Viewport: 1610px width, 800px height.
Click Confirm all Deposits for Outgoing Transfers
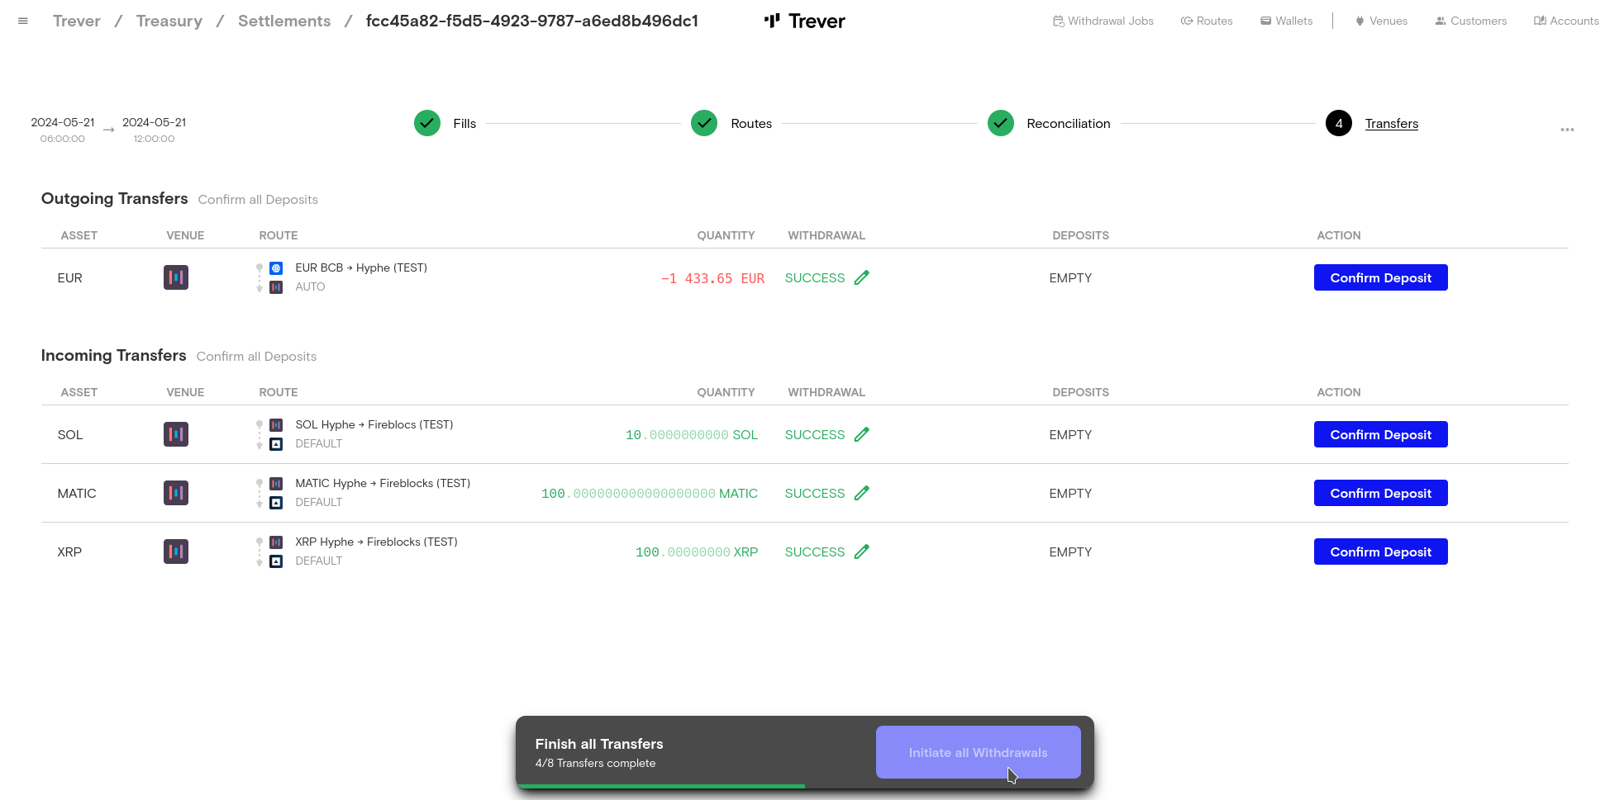coord(258,200)
